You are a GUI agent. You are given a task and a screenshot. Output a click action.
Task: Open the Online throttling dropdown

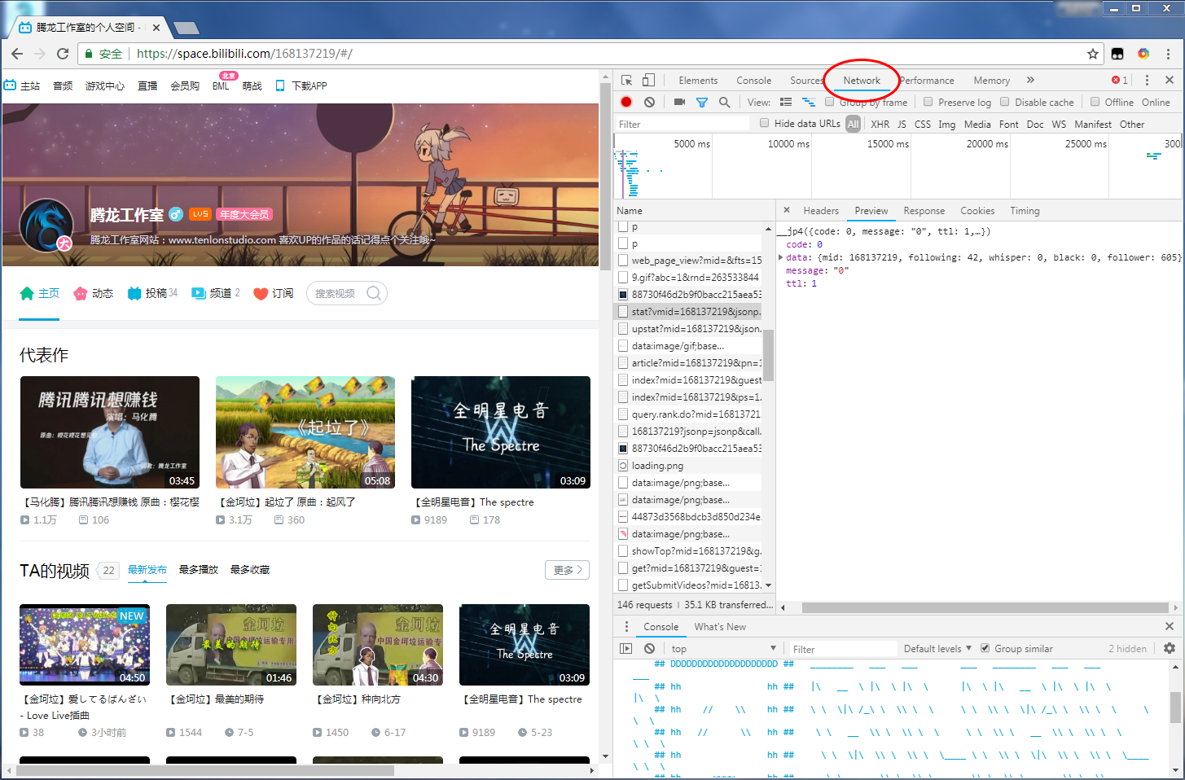pyautogui.click(x=1155, y=103)
